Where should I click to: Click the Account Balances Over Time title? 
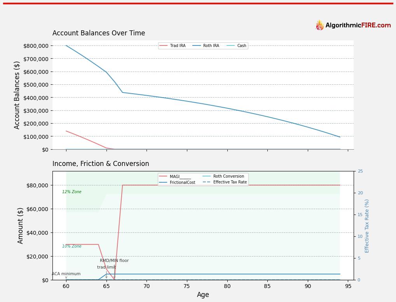99,33
